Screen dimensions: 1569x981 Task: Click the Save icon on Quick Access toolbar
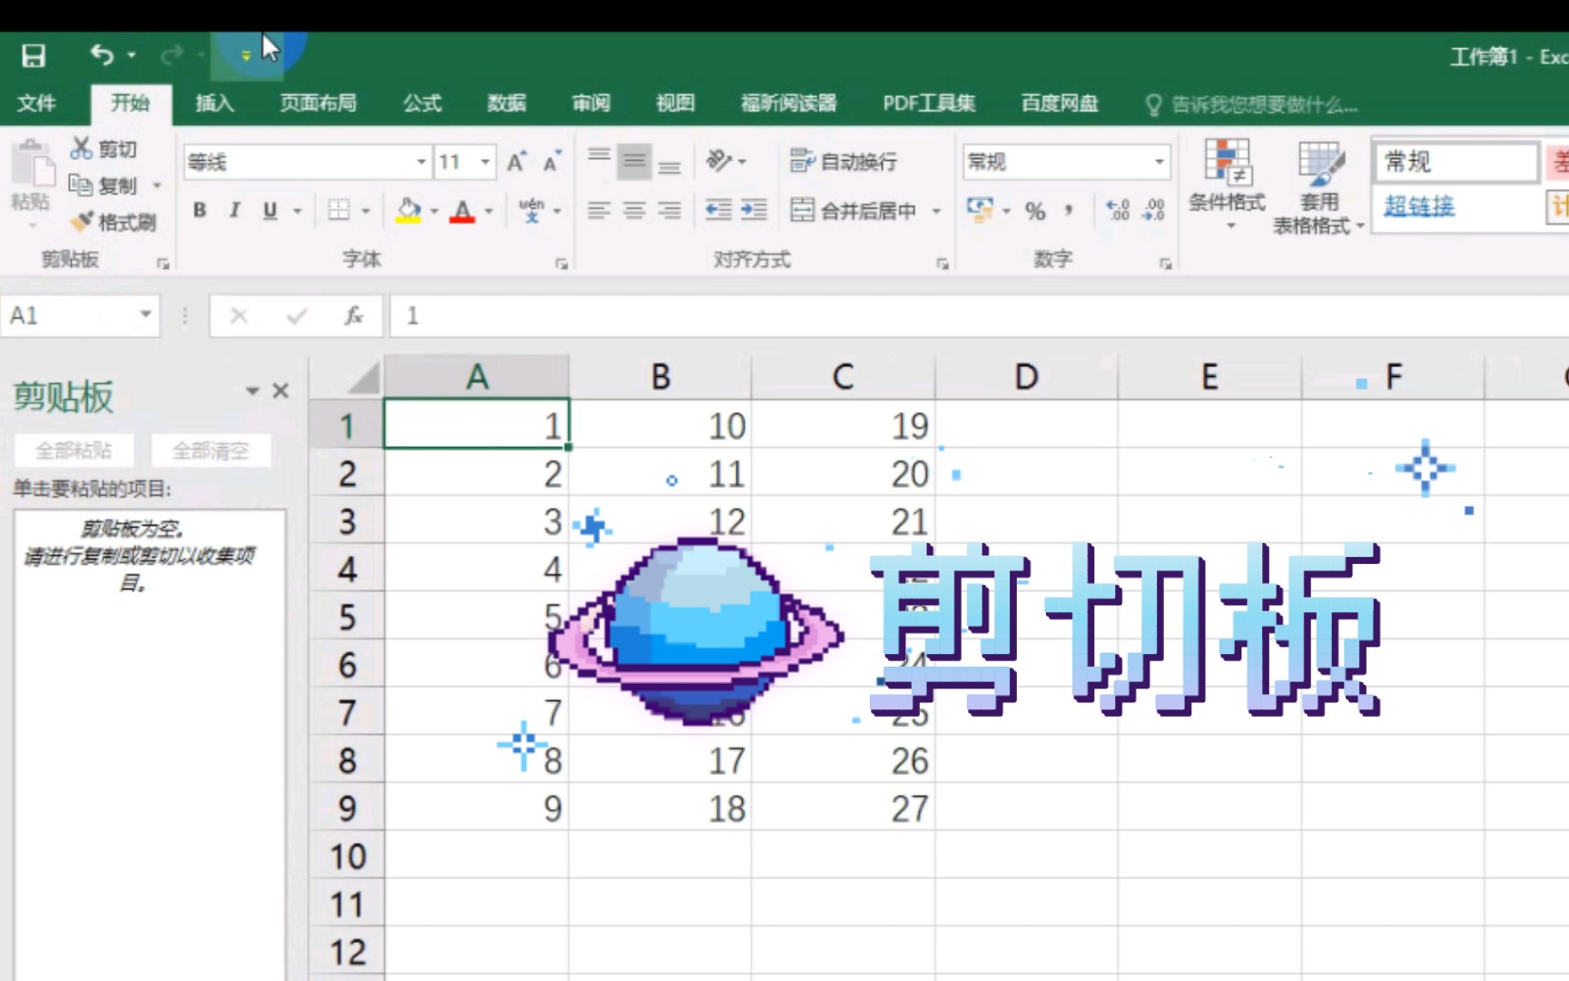[x=33, y=54]
